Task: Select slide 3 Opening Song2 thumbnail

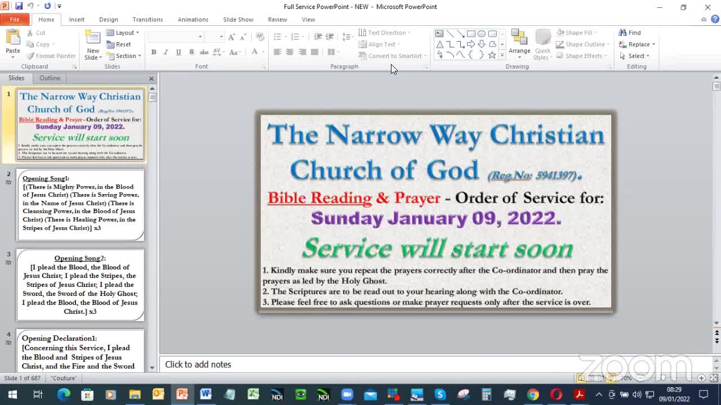Action: (81, 285)
